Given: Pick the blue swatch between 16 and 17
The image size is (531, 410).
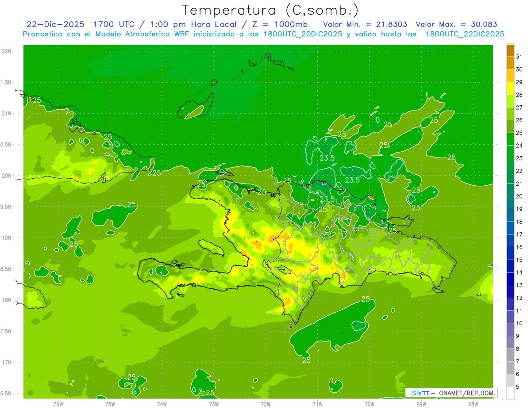Looking at the screenshot, I should click(x=510, y=241).
